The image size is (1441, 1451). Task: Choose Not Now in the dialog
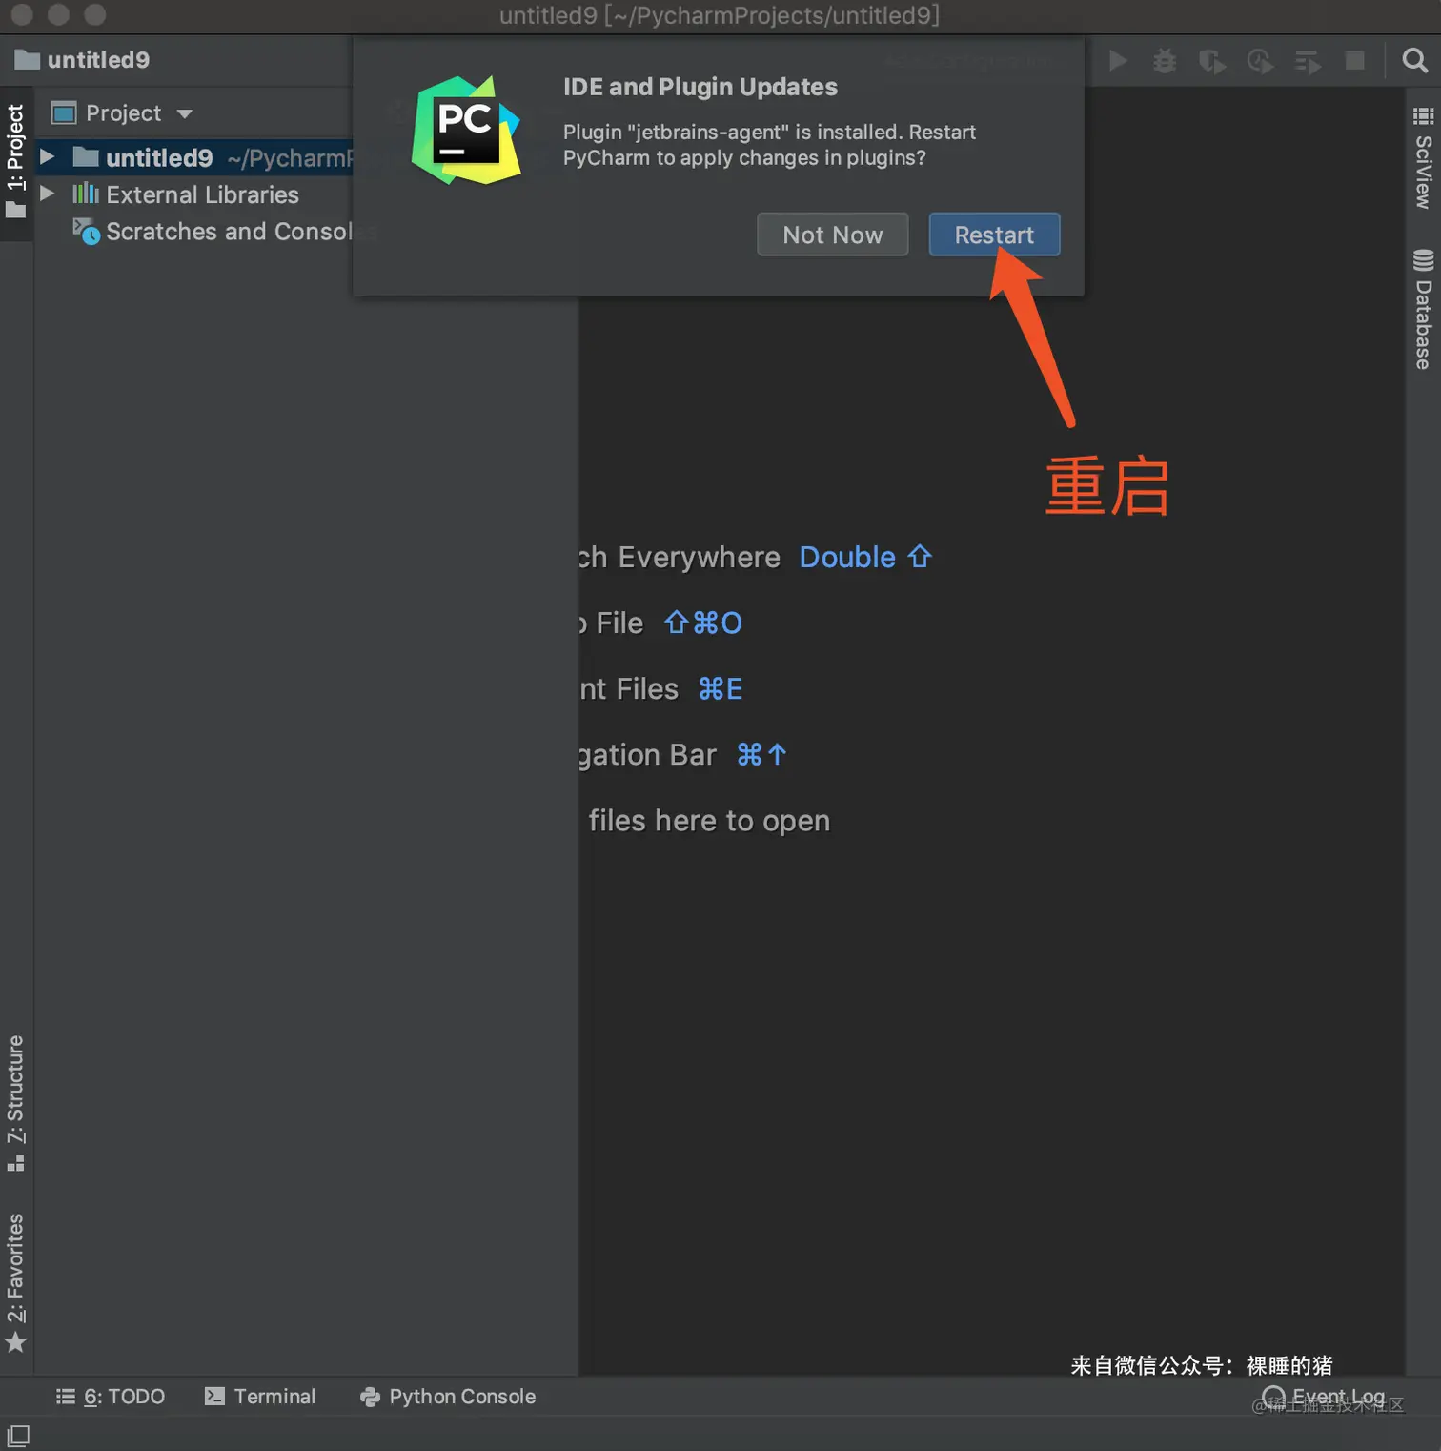[x=832, y=235]
